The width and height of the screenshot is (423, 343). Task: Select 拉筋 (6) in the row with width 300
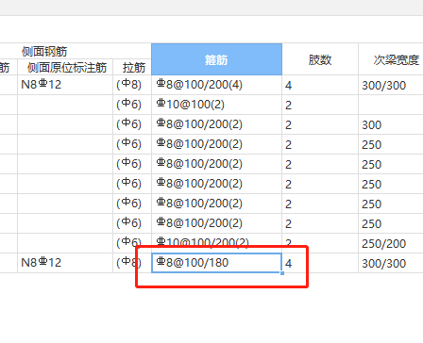(132, 124)
